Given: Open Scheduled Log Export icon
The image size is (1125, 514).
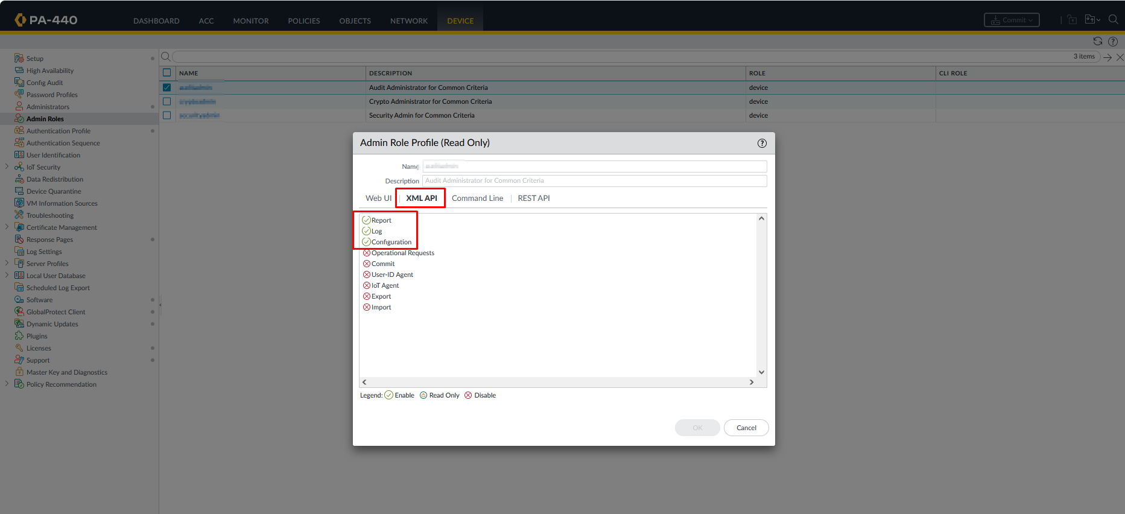Looking at the screenshot, I should pos(19,288).
